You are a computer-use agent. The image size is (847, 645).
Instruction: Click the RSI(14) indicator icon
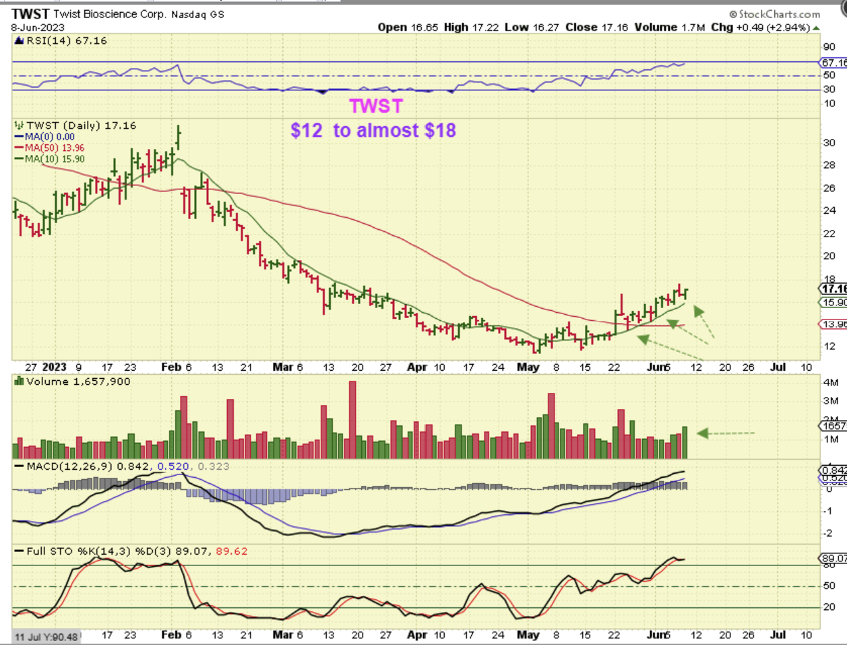tap(19, 40)
